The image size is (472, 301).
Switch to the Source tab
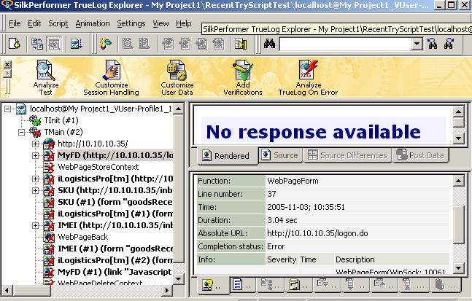pyautogui.click(x=281, y=155)
